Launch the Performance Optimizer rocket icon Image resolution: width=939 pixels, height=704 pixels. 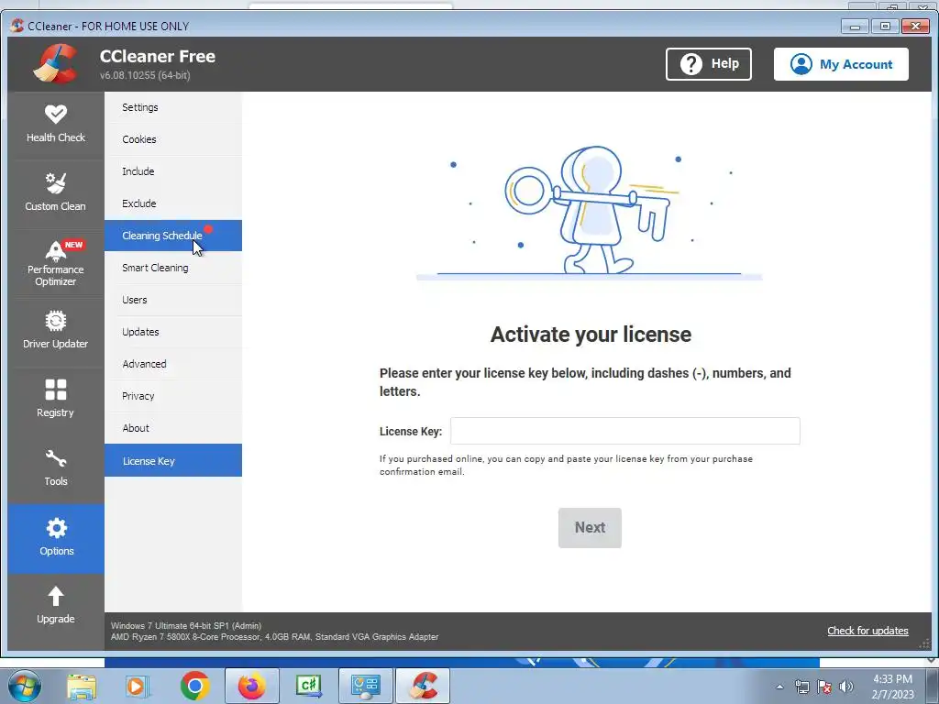click(x=55, y=251)
